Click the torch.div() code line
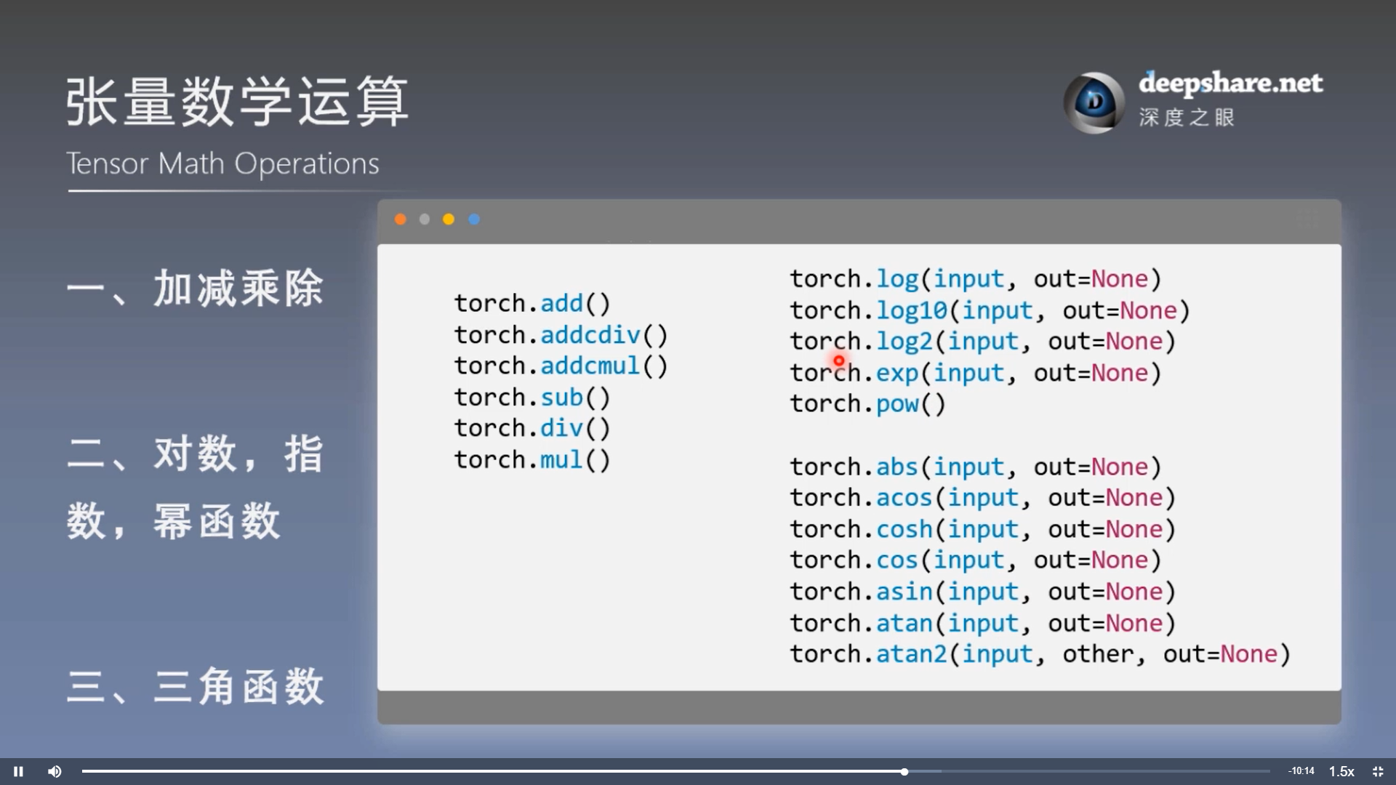This screenshot has width=1396, height=785. click(532, 429)
